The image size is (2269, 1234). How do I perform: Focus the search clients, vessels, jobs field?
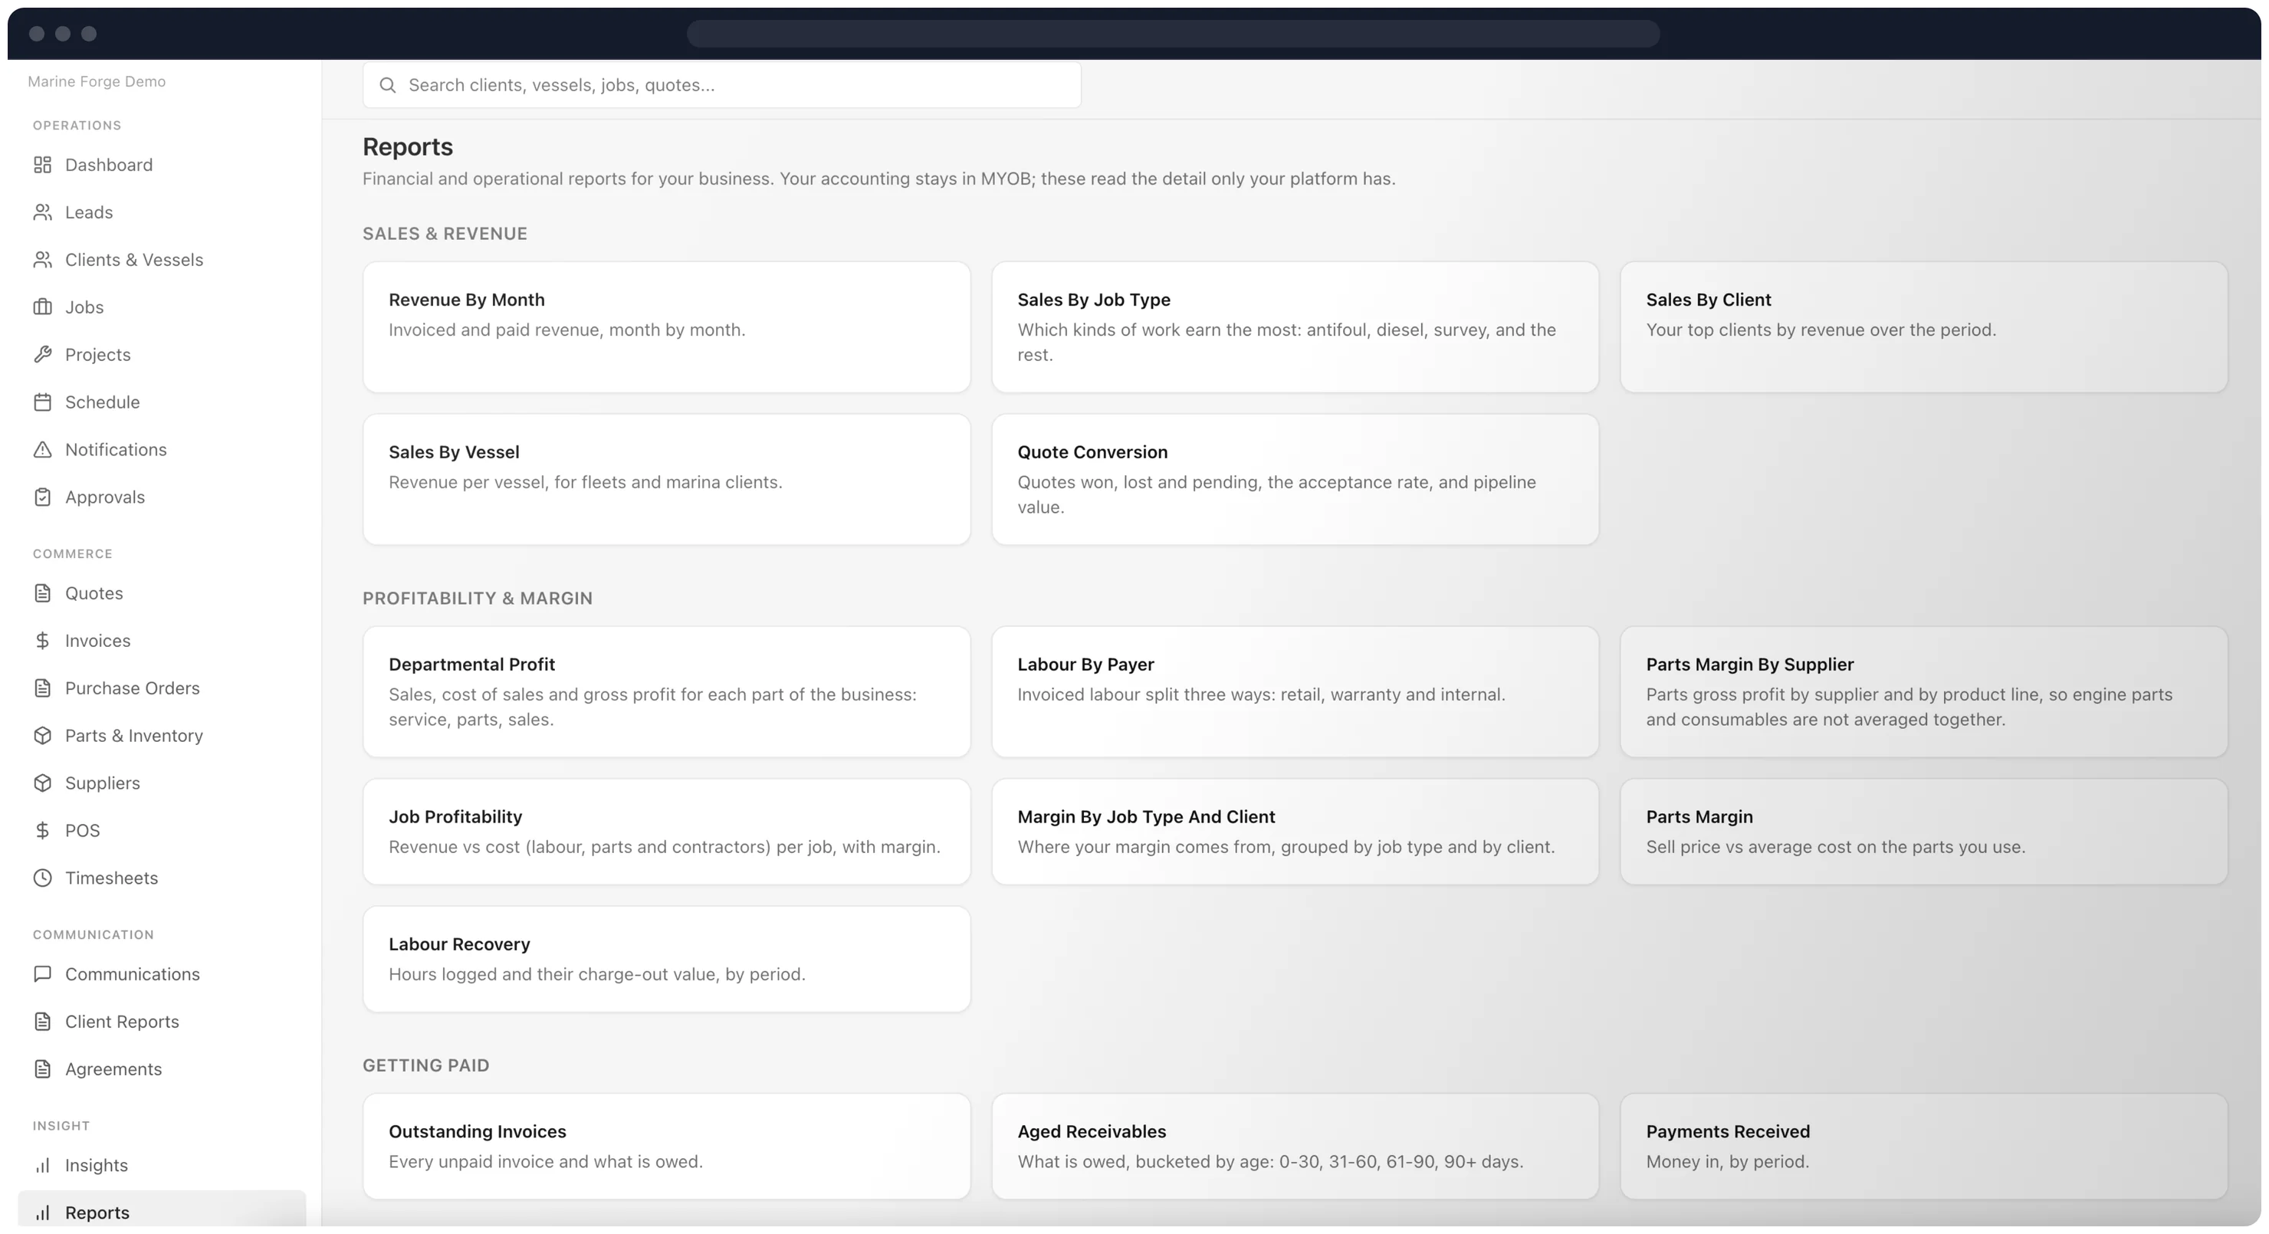pyautogui.click(x=722, y=85)
